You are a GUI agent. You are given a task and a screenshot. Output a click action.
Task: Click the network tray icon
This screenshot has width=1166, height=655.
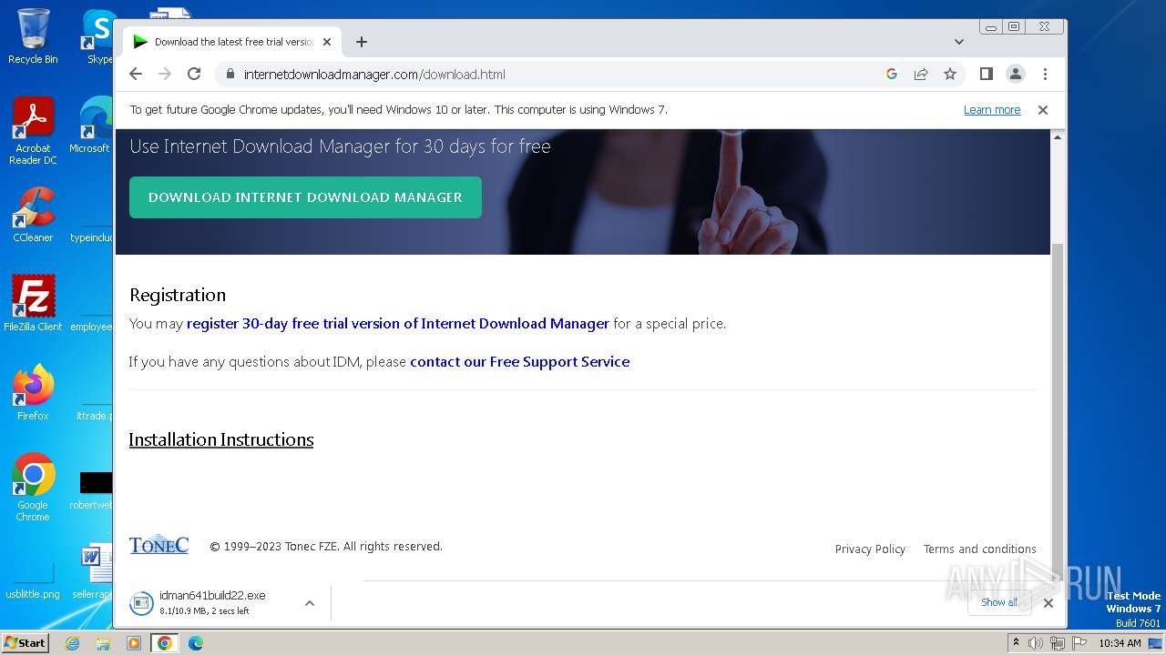click(1058, 643)
